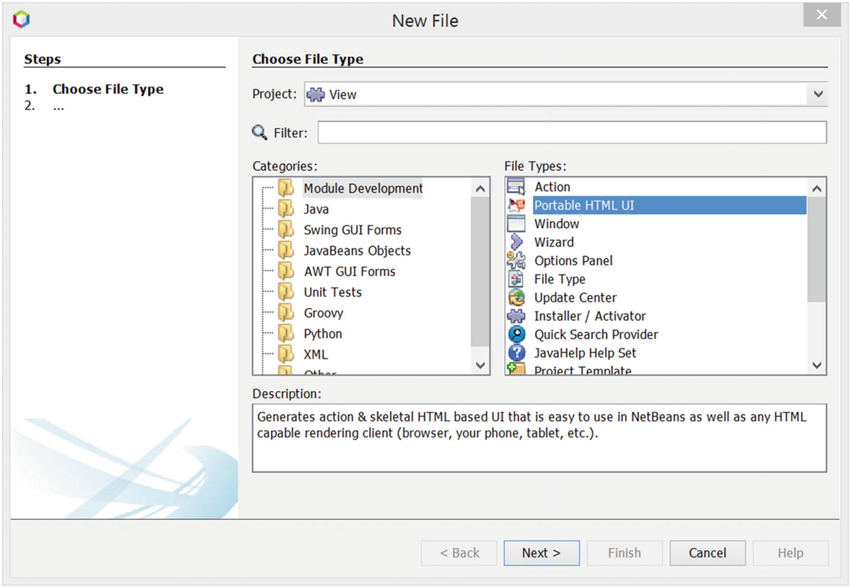Click the Unit Tests folder icon
The height and width of the screenshot is (588, 851).
[286, 292]
